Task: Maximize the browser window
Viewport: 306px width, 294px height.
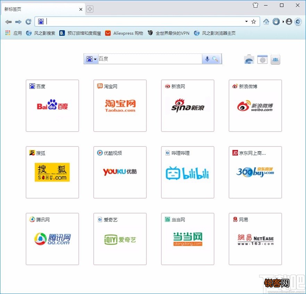Action: pos(282,5)
